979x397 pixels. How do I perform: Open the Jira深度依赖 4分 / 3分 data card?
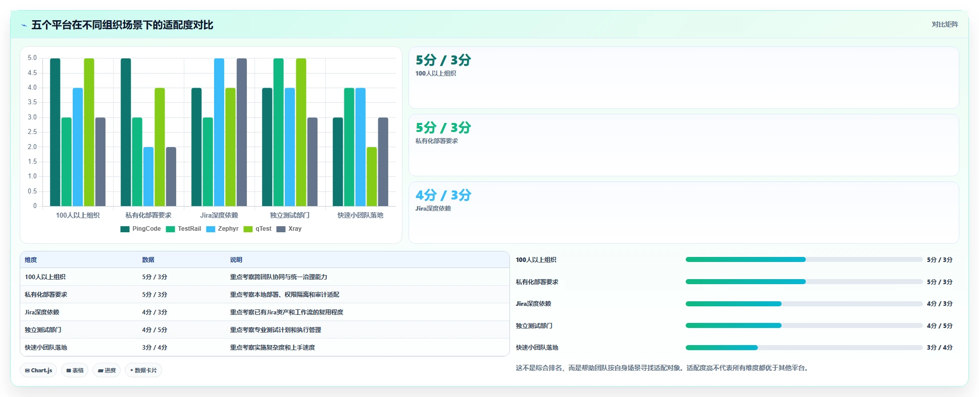pos(684,213)
